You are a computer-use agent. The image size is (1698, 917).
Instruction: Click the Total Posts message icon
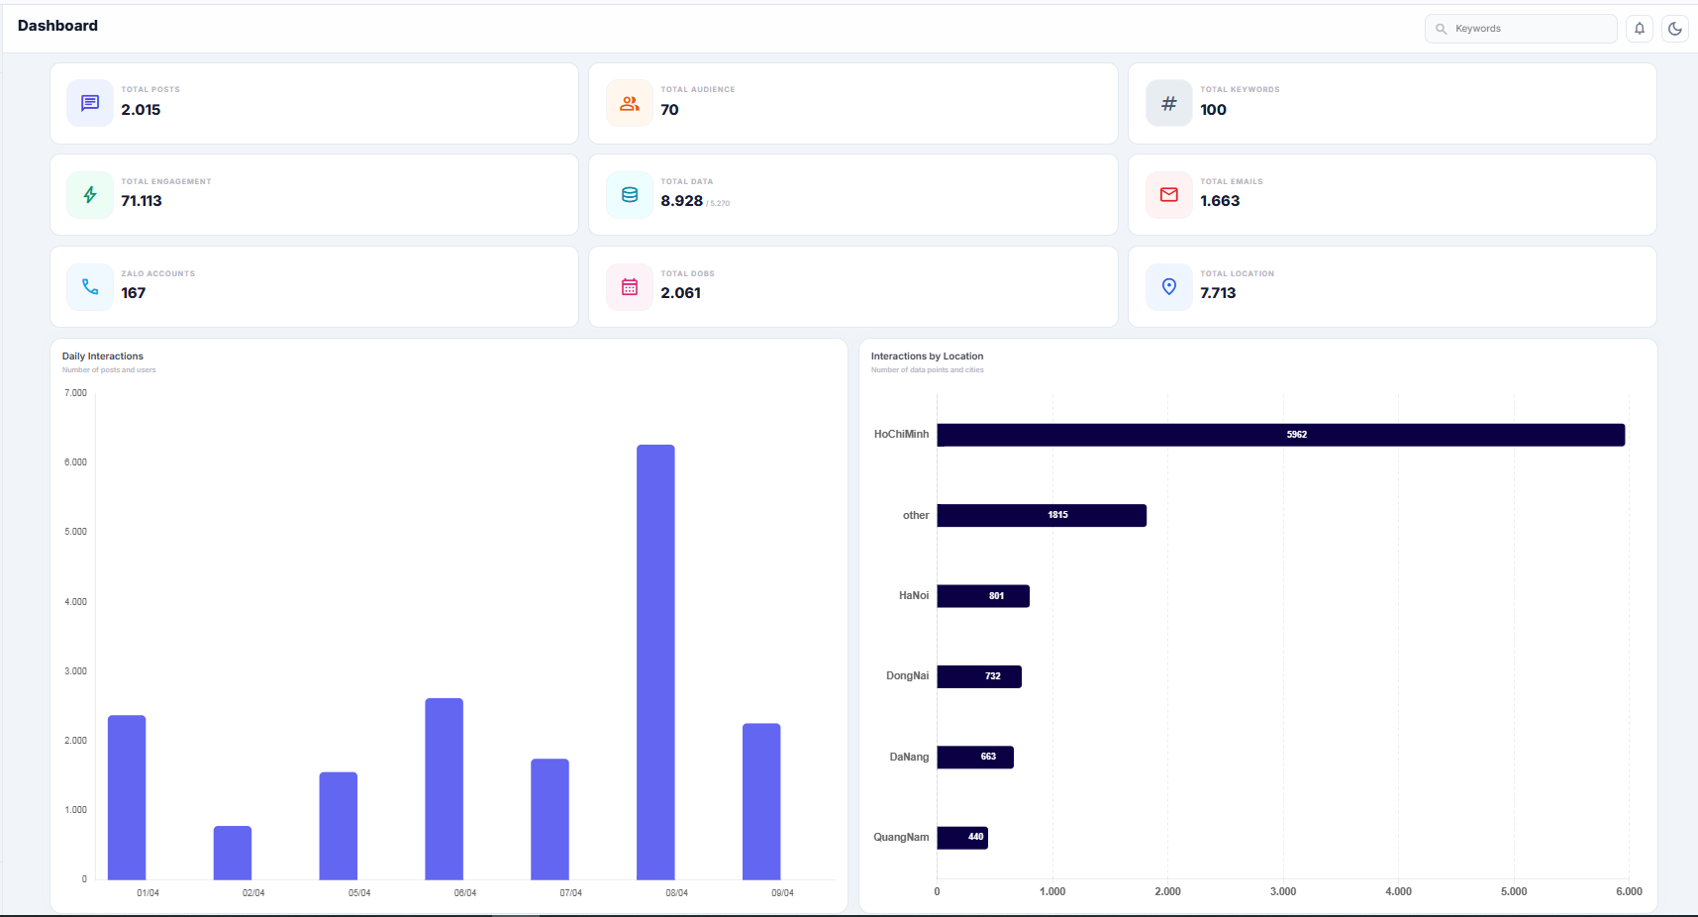click(x=90, y=103)
